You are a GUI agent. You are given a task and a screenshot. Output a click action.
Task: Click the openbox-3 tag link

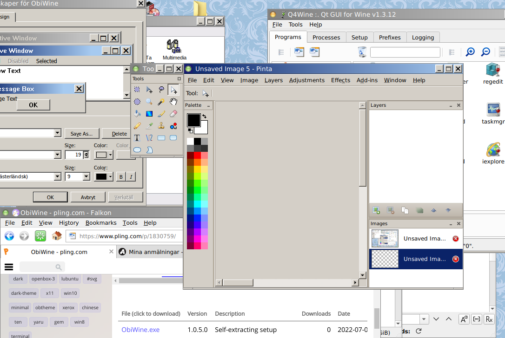(43, 279)
